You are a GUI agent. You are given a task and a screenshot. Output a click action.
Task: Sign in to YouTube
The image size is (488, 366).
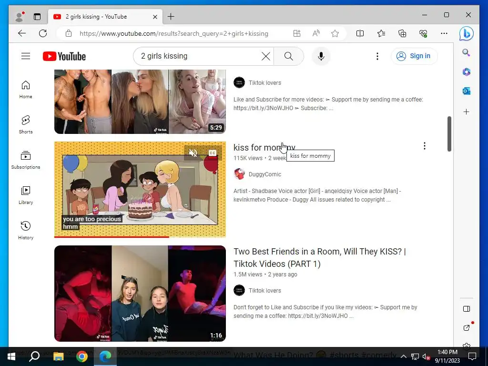coord(414,56)
